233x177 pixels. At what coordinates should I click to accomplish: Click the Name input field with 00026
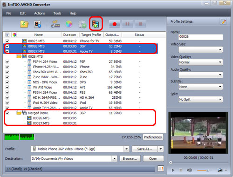click(200, 37)
